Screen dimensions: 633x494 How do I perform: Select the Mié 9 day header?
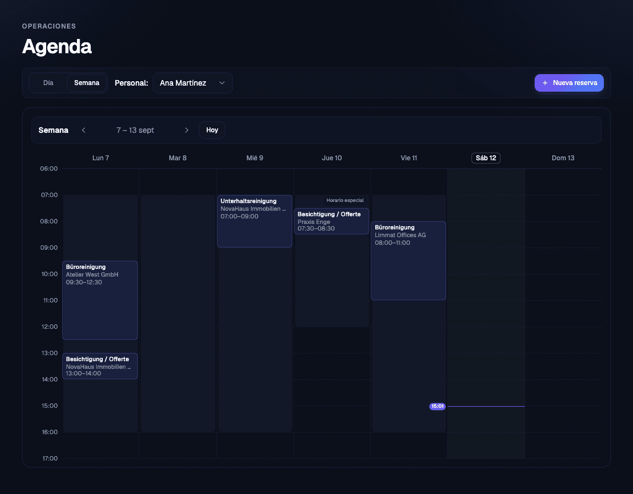pyautogui.click(x=255, y=158)
